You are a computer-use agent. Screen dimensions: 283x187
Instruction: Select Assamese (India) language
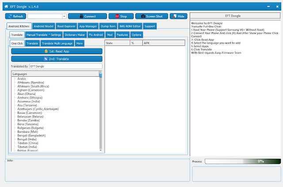[x=28, y=101]
